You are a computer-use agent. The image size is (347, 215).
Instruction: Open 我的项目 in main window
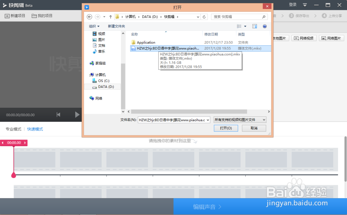(x=42, y=16)
